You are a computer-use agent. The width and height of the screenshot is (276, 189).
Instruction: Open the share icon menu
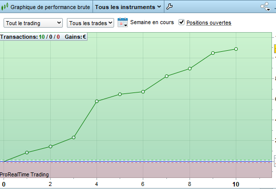265,7
